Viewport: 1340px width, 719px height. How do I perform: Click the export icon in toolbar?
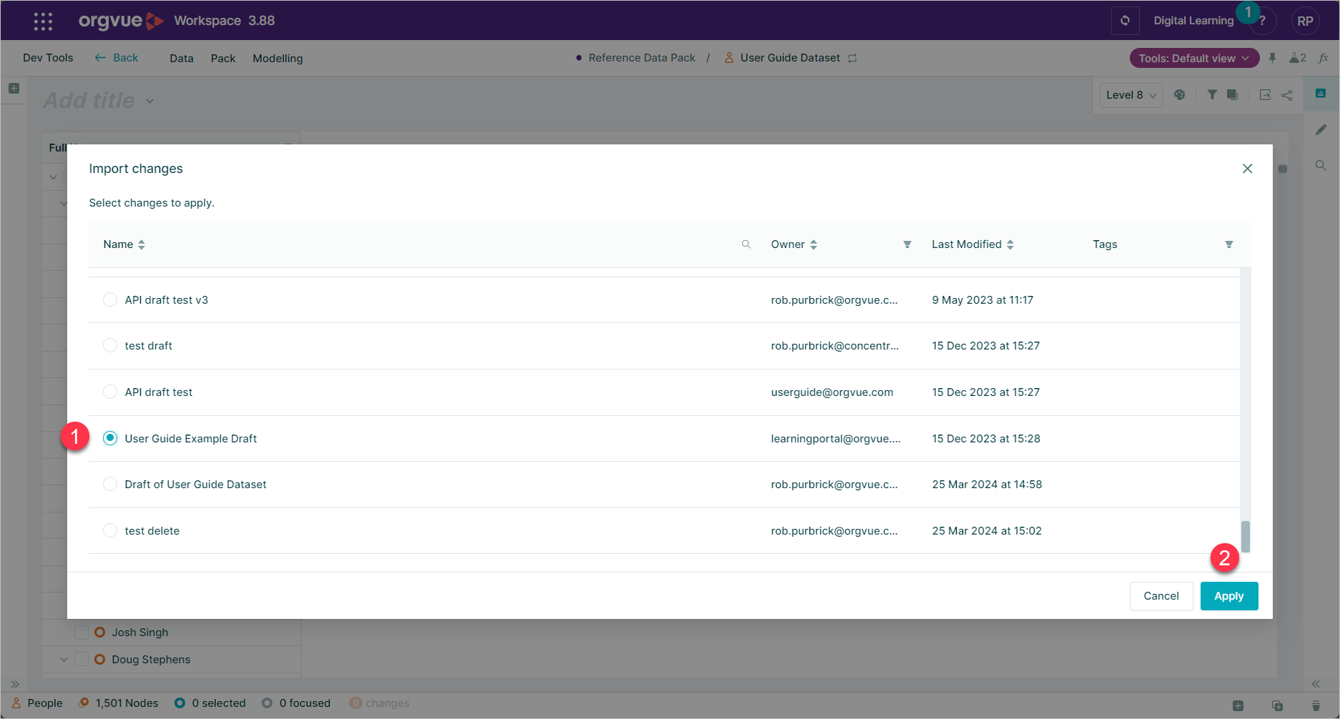pos(1265,94)
